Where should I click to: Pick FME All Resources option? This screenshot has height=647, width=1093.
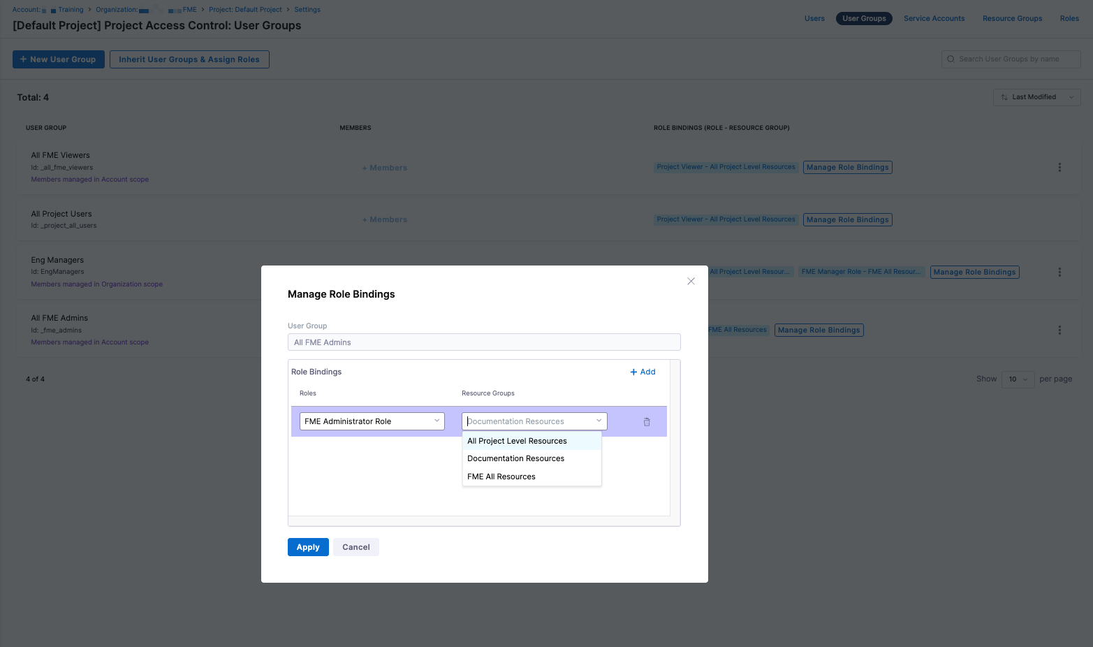point(501,477)
